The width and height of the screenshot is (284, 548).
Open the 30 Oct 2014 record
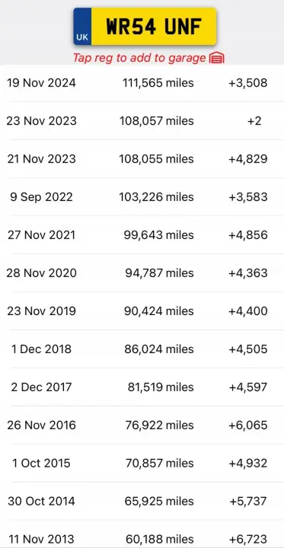142,502
